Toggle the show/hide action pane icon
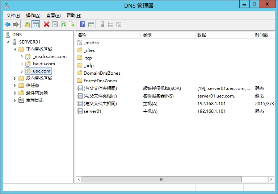Image resolution: width=278 pixels, height=194 pixels. pos(91,24)
